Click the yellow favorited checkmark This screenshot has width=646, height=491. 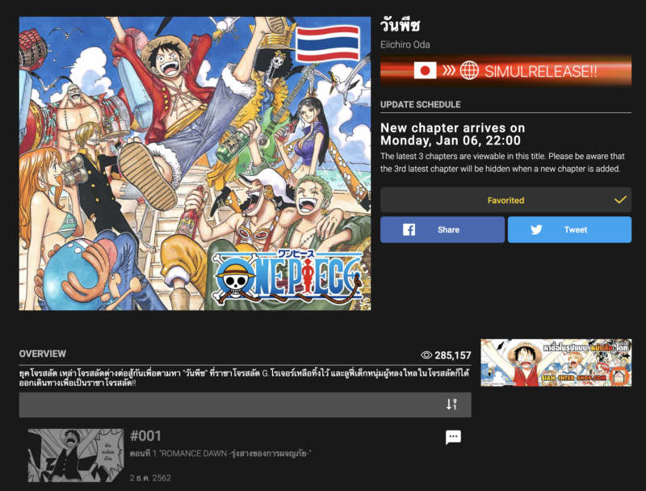[620, 200]
